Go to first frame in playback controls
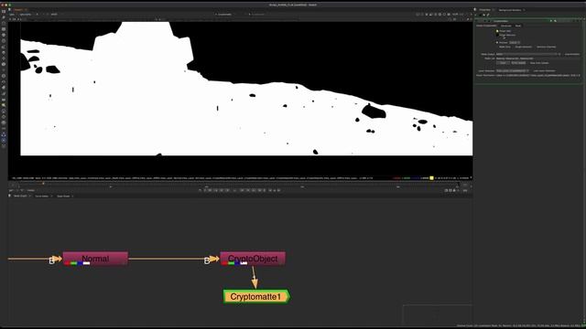 tap(205, 190)
